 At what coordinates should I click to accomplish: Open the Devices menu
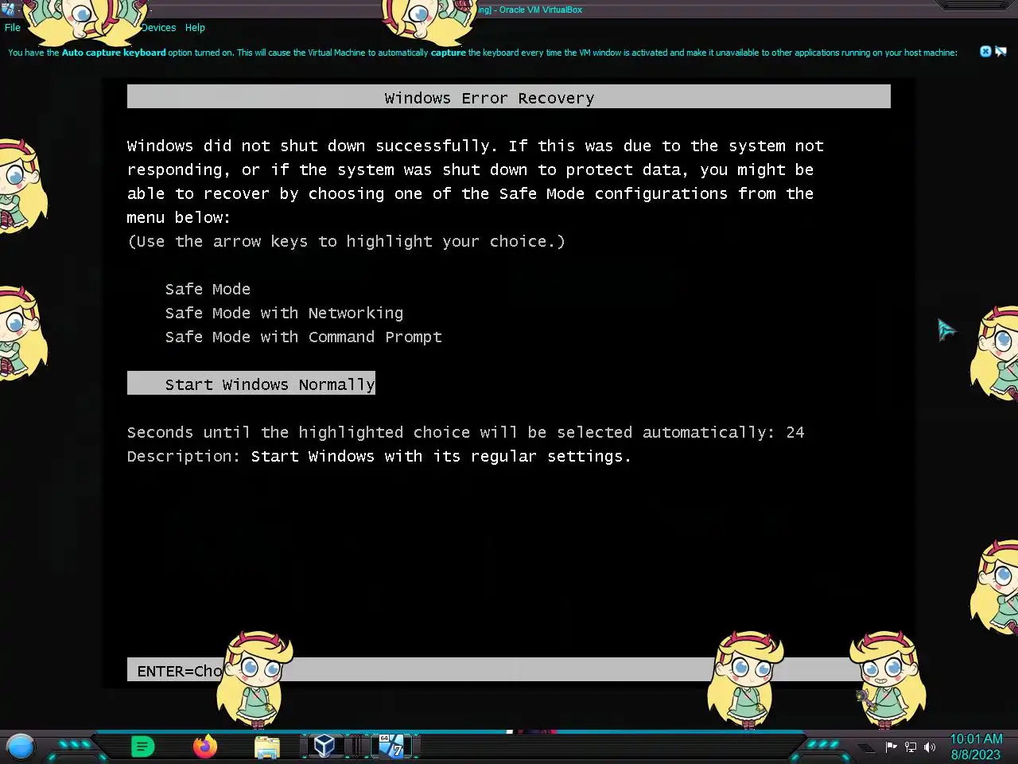click(x=158, y=28)
